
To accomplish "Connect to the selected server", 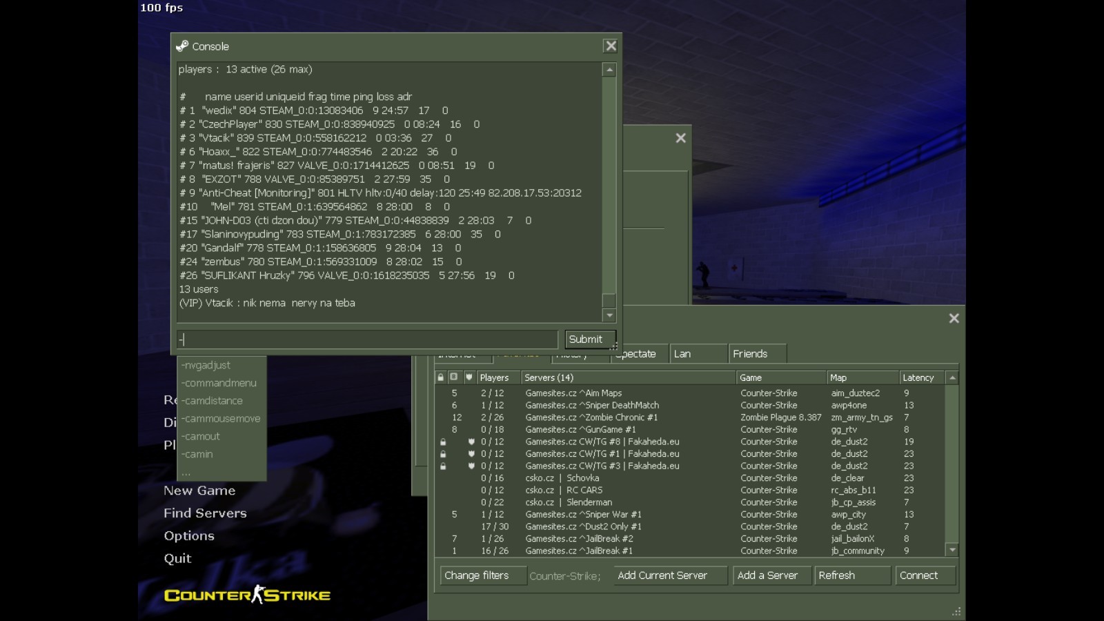I will pyautogui.click(x=925, y=575).
